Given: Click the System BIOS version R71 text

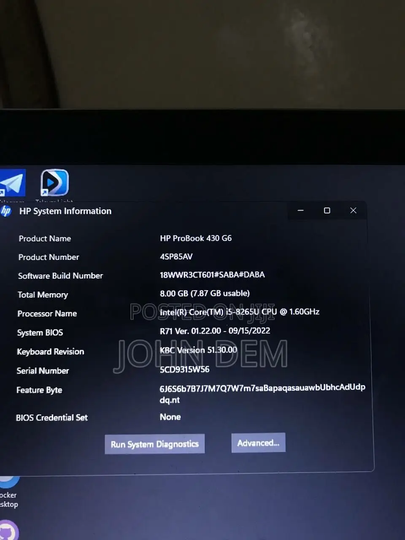Looking at the screenshot, I should click(215, 331).
